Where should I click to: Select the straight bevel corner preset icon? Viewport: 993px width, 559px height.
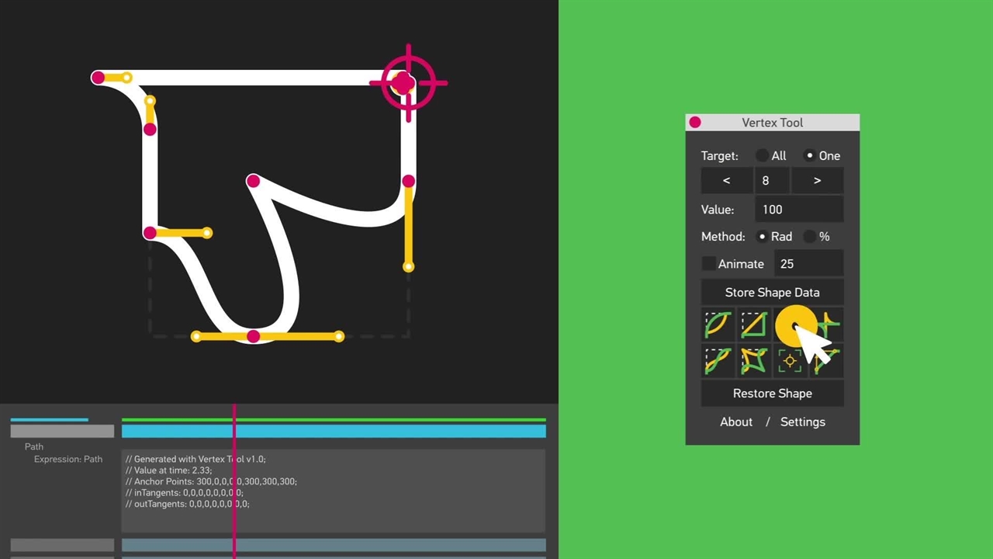pyautogui.click(x=753, y=325)
